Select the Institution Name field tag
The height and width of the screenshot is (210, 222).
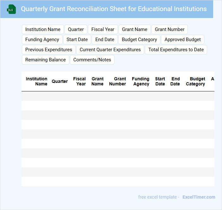pos(43,29)
